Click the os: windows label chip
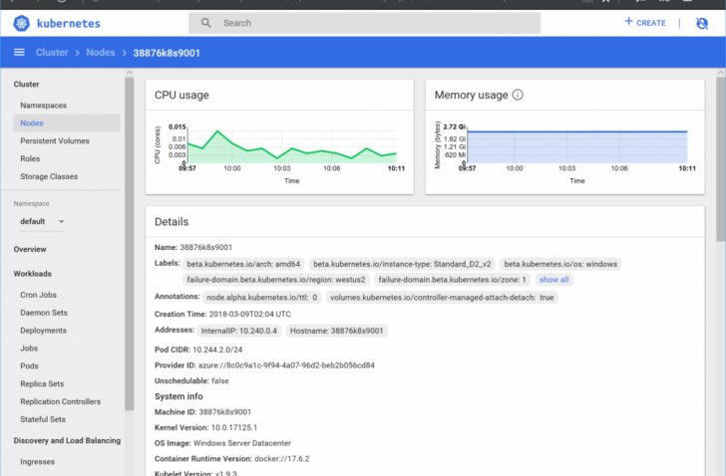726x476 pixels. coord(560,264)
